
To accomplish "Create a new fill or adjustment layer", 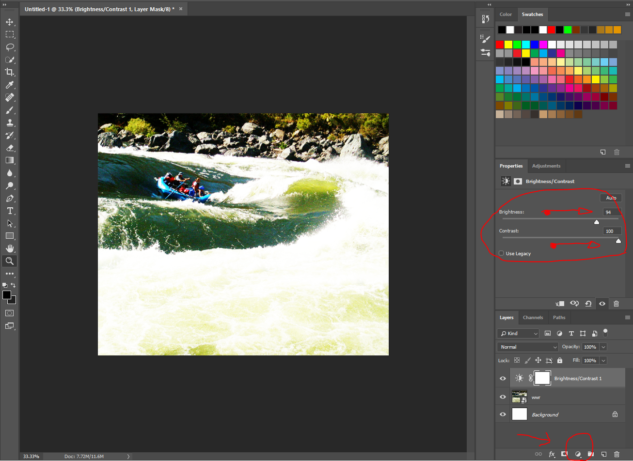I will pyautogui.click(x=578, y=454).
